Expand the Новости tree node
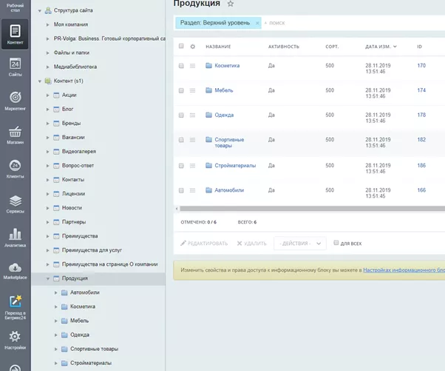Screen dimensions: 445x371 (x=47, y=208)
